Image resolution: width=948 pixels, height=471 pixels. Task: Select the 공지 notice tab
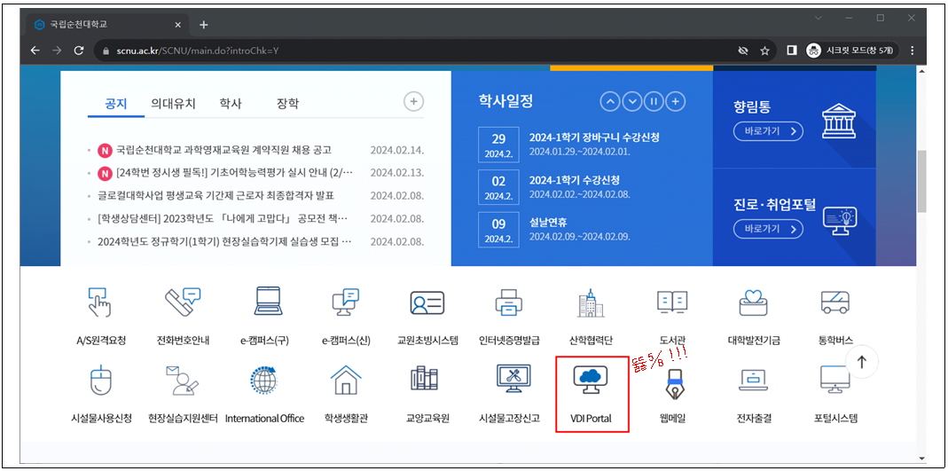click(x=116, y=104)
